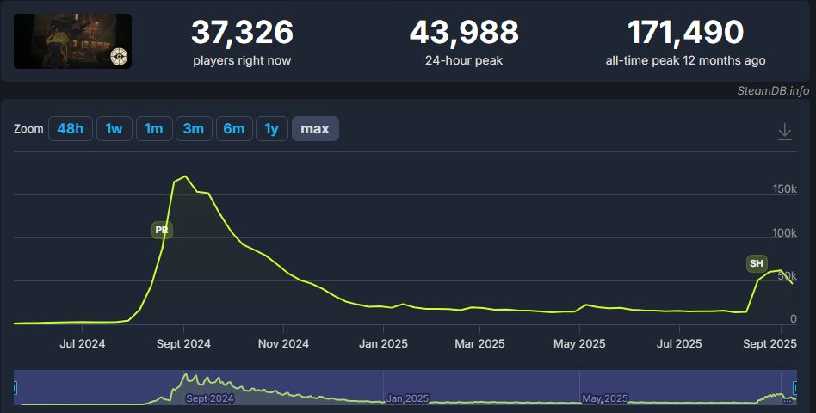Screen dimensions: 816x413
Task: Click the 171,490 all-time peak value
Action: point(685,32)
